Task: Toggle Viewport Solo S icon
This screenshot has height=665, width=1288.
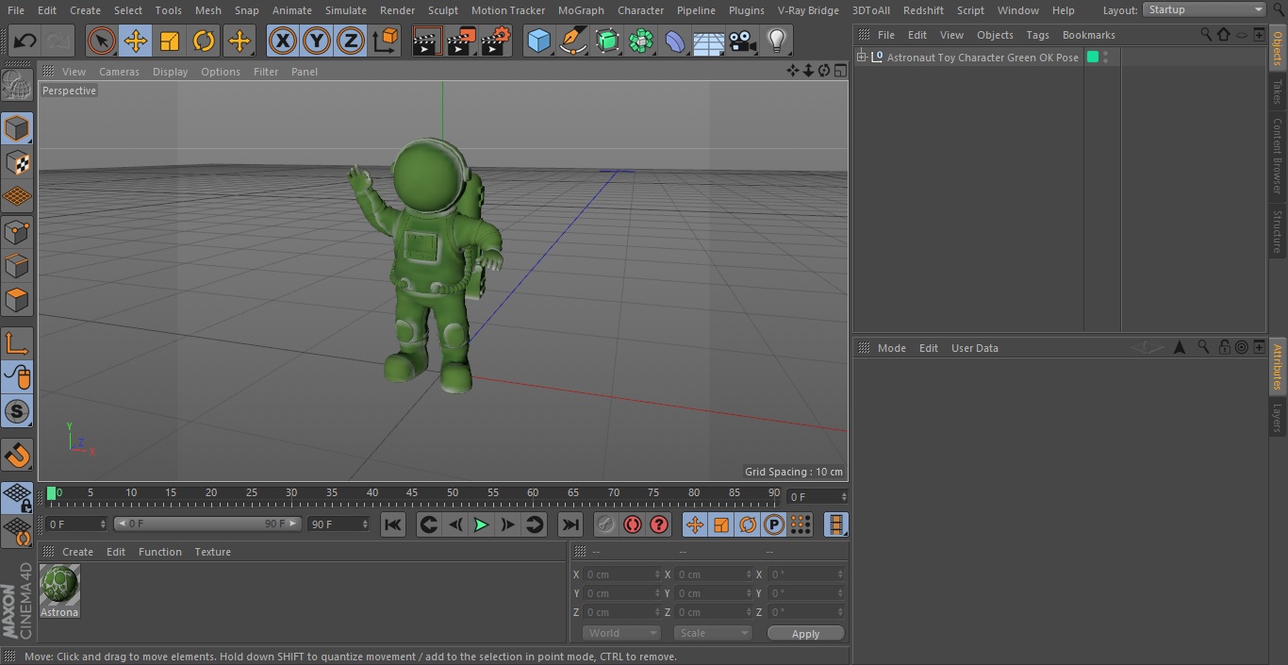Action: [17, 411]
